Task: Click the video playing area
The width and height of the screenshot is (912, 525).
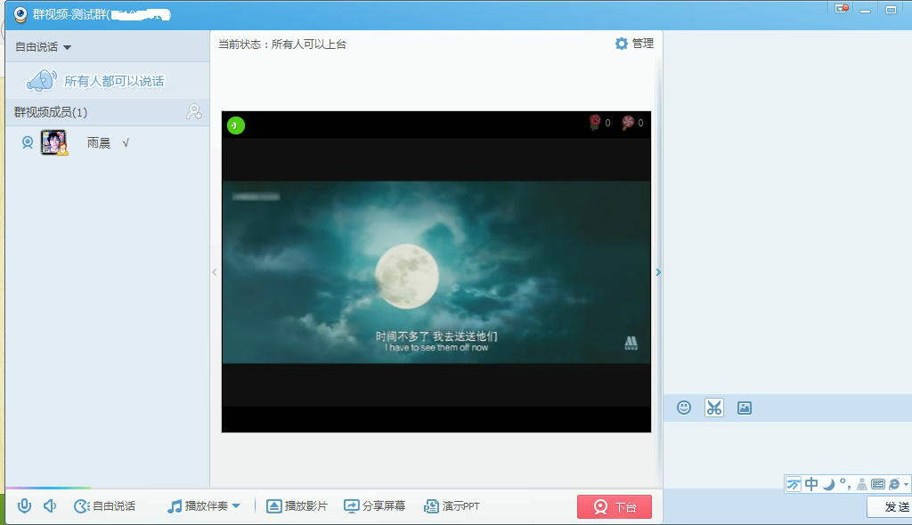Action: coord(436,271)
